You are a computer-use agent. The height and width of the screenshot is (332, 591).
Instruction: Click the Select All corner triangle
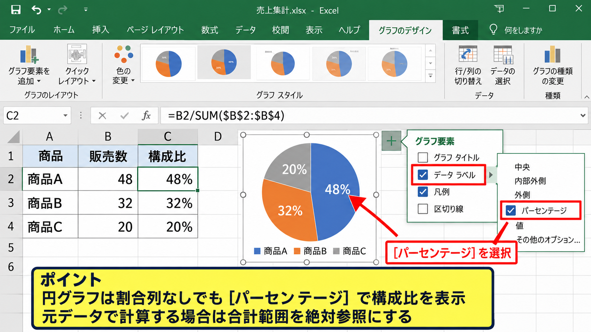click(13, 137)
